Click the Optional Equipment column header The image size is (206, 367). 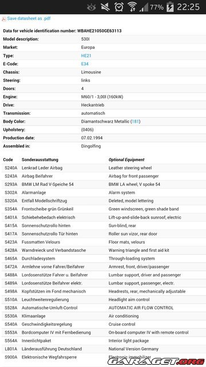(126, 159)
